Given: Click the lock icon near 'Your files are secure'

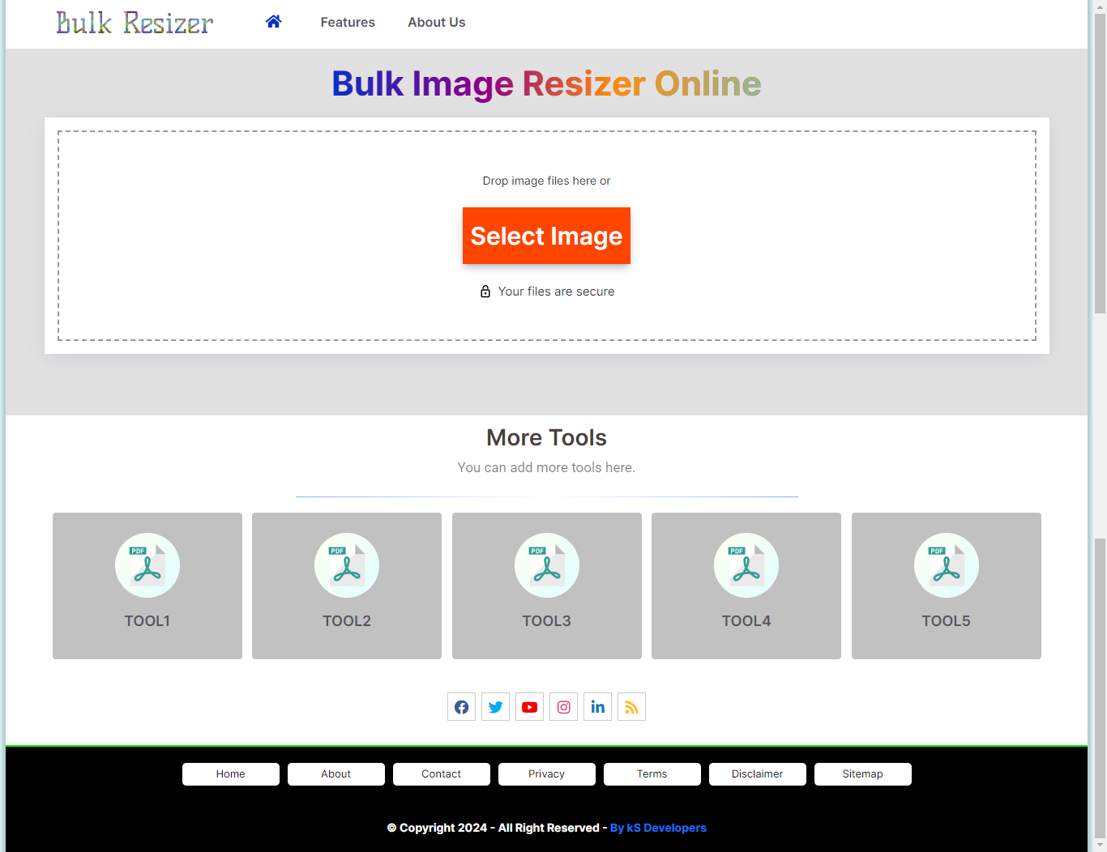Looking at the screenshot, I should coord(485,291).
